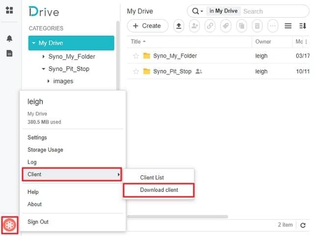The image size is (314, 236).
Task: Click the refresh icon beside 2 item
Action: point(303,225)
